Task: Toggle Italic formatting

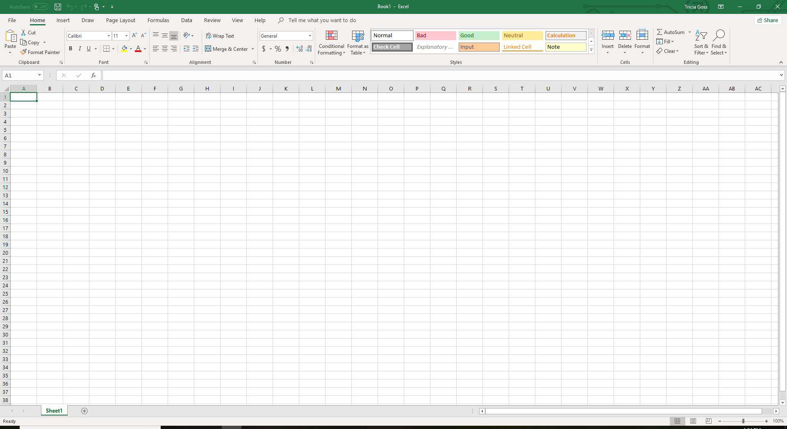Action: click(80, 49)
